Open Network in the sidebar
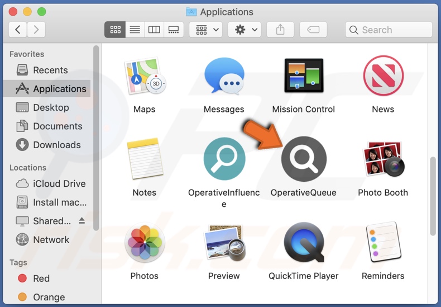This screenshot has width=441, height=307. coord(47,239)
